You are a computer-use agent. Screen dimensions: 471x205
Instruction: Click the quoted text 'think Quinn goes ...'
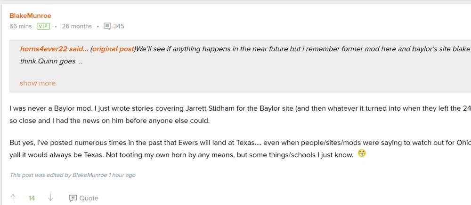coord(51,61)
